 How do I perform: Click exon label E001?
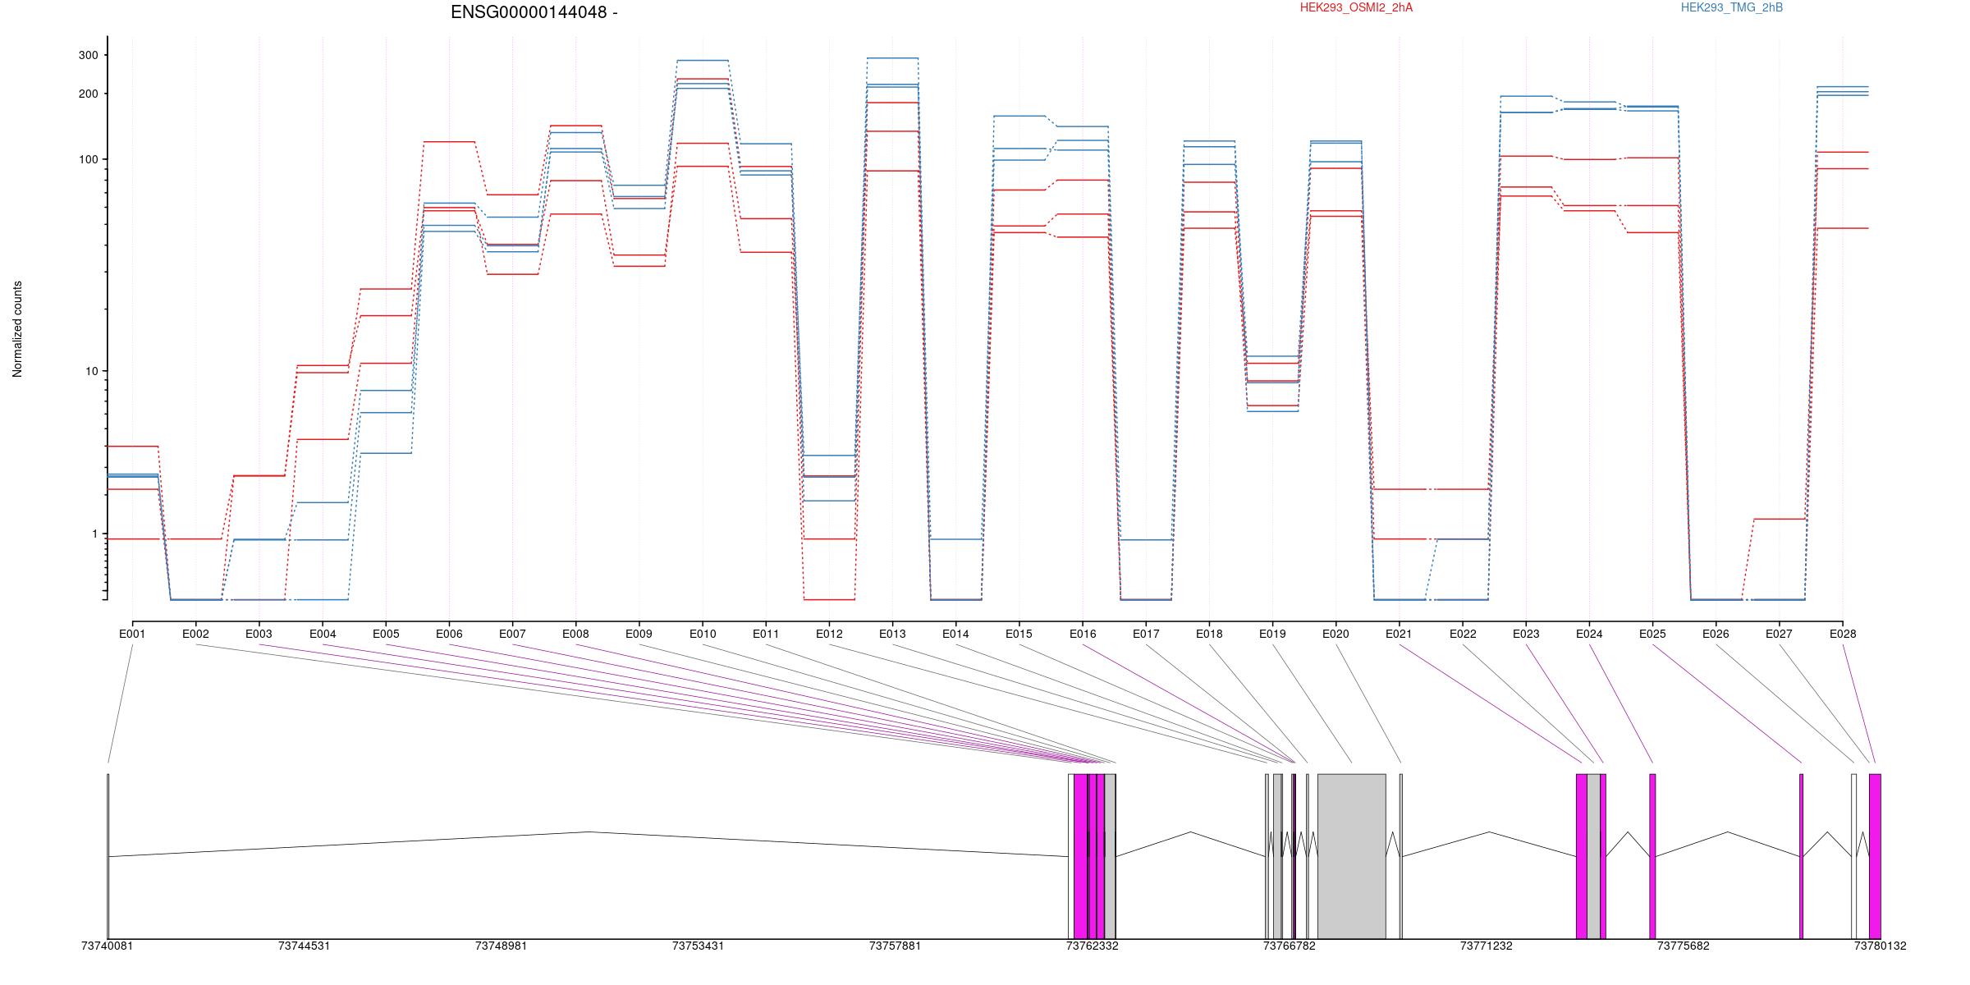click(132, 634)
